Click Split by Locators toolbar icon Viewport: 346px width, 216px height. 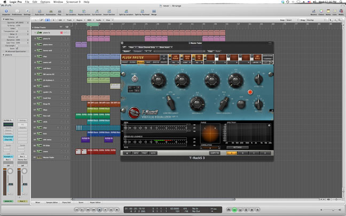[126, 11]
